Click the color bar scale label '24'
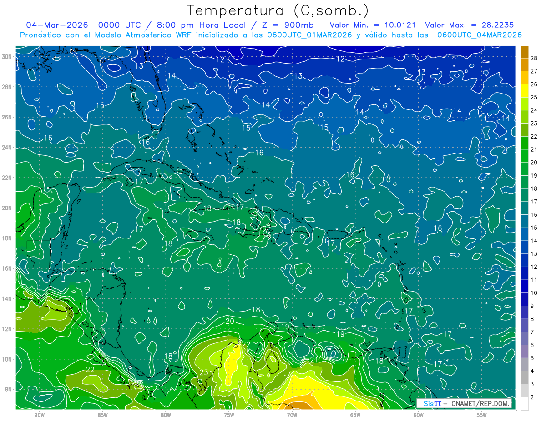546x421 pixels. click(x=534, y=110)
